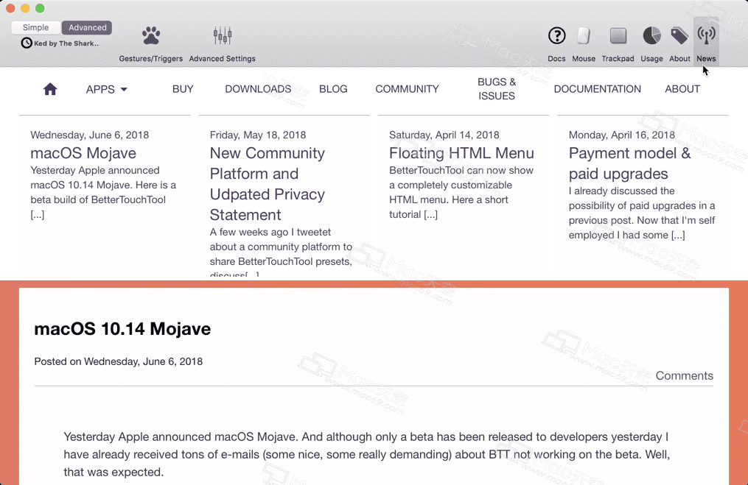Click the News antenna icon
Viewport: 748px width, 485px height.
(706, 35)
